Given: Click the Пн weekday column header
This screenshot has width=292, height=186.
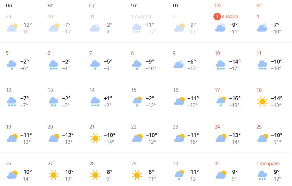Looking at the screenshot, I should pos(9,5).
